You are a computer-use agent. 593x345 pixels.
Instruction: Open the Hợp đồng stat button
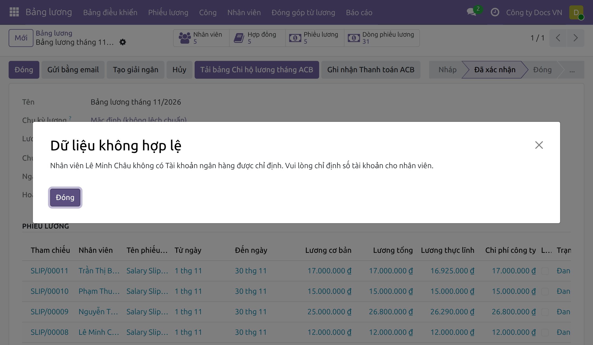(257, 38)
